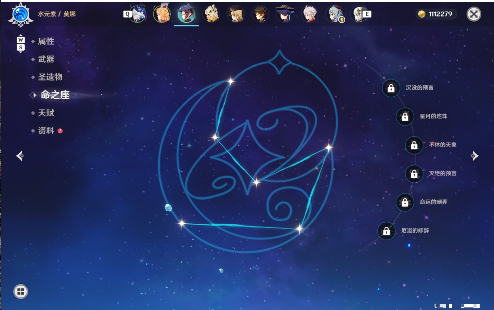Click the W key menu-up indicator

pos(21,40)
